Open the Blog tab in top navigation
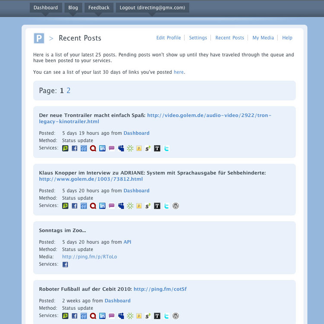The image size is (324, 324). coord(73,8)
